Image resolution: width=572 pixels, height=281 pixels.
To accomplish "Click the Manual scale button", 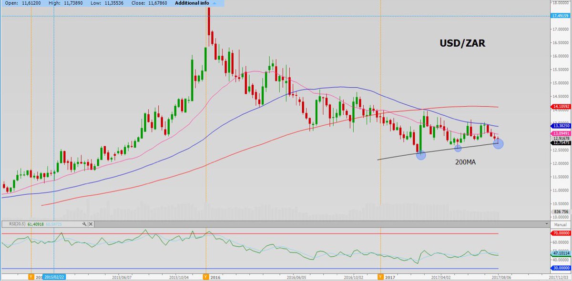I will pos(561,224).
